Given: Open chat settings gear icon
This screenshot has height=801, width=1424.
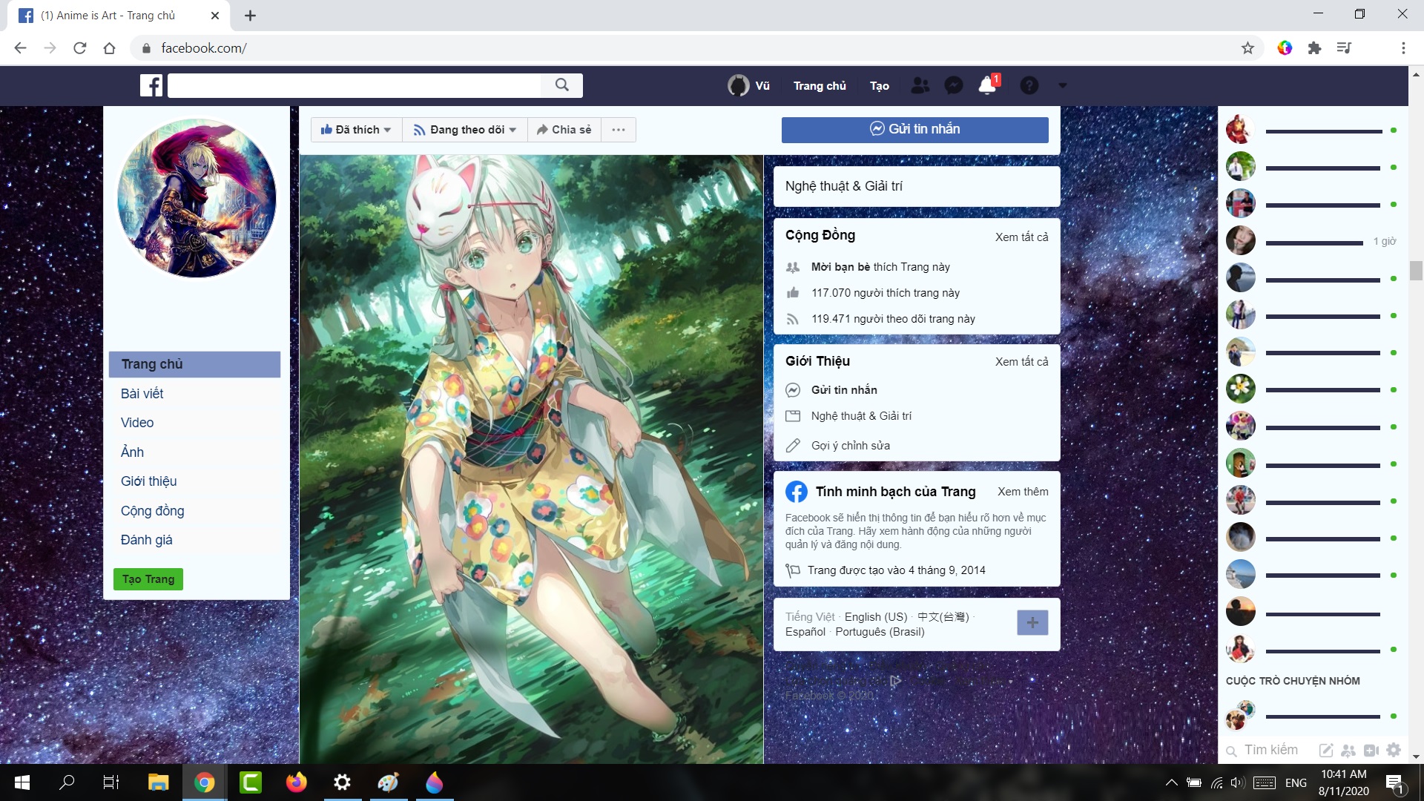Looking at the screenshot, I should (x=1394, y=750).
